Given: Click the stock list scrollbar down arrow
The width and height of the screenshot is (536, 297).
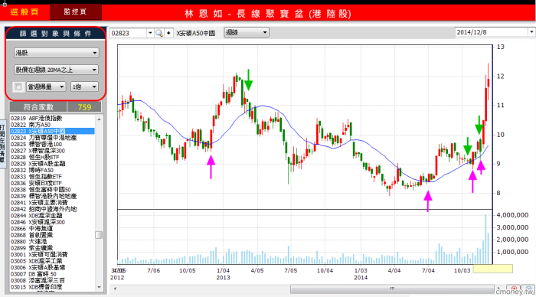Looking at the screenshot, I should (x=99, y=287).
